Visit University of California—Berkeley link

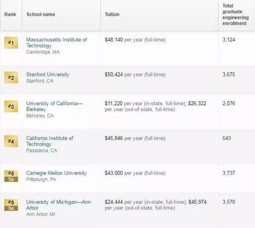pyautogui.click(x=54, y=106)
